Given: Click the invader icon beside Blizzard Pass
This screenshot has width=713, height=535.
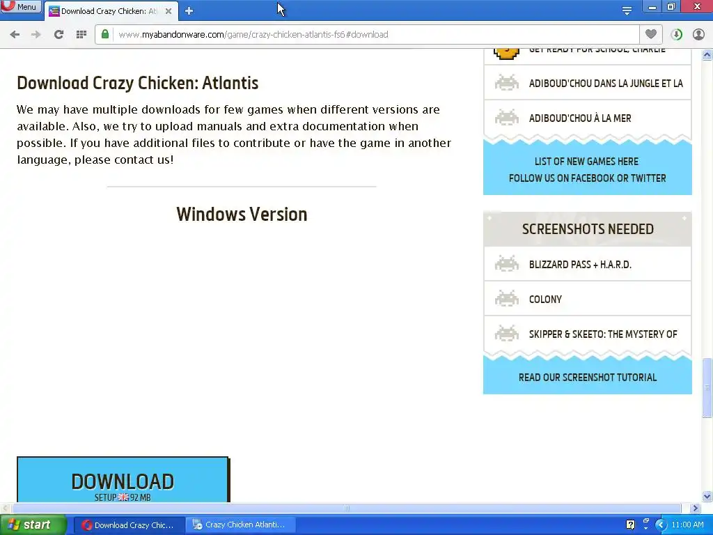Looking at the screenshot, I should click(x=506, y=264).
